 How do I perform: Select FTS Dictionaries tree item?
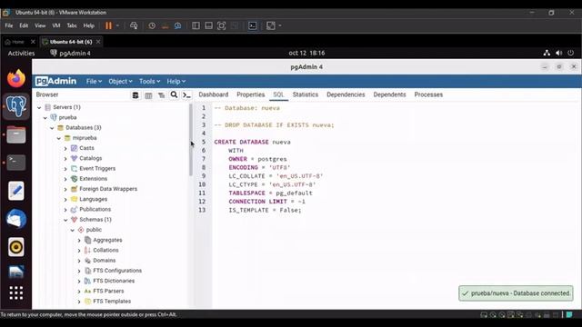click(114, 281)
